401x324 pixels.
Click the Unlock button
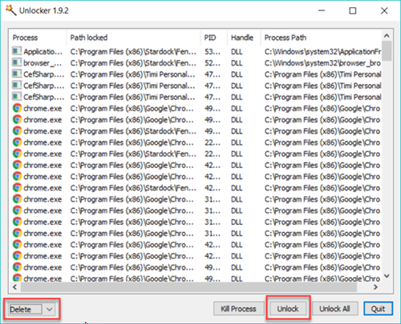[288, 309]
